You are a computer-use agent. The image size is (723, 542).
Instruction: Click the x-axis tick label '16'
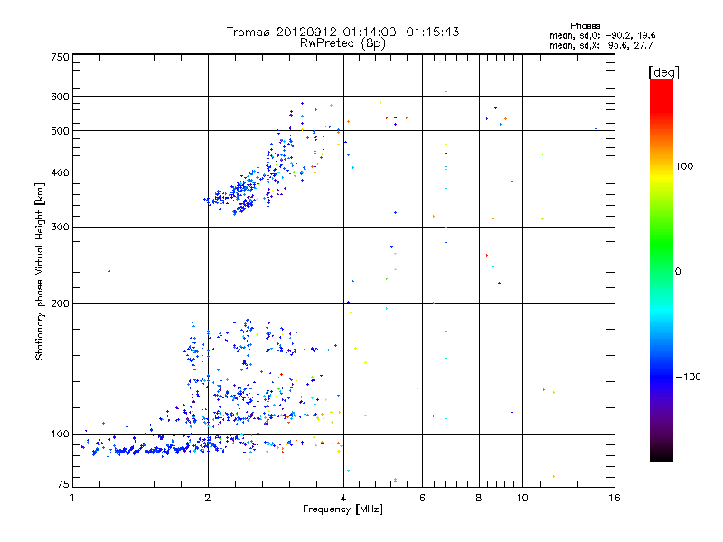pyautogui.click(x=615, y=498)
